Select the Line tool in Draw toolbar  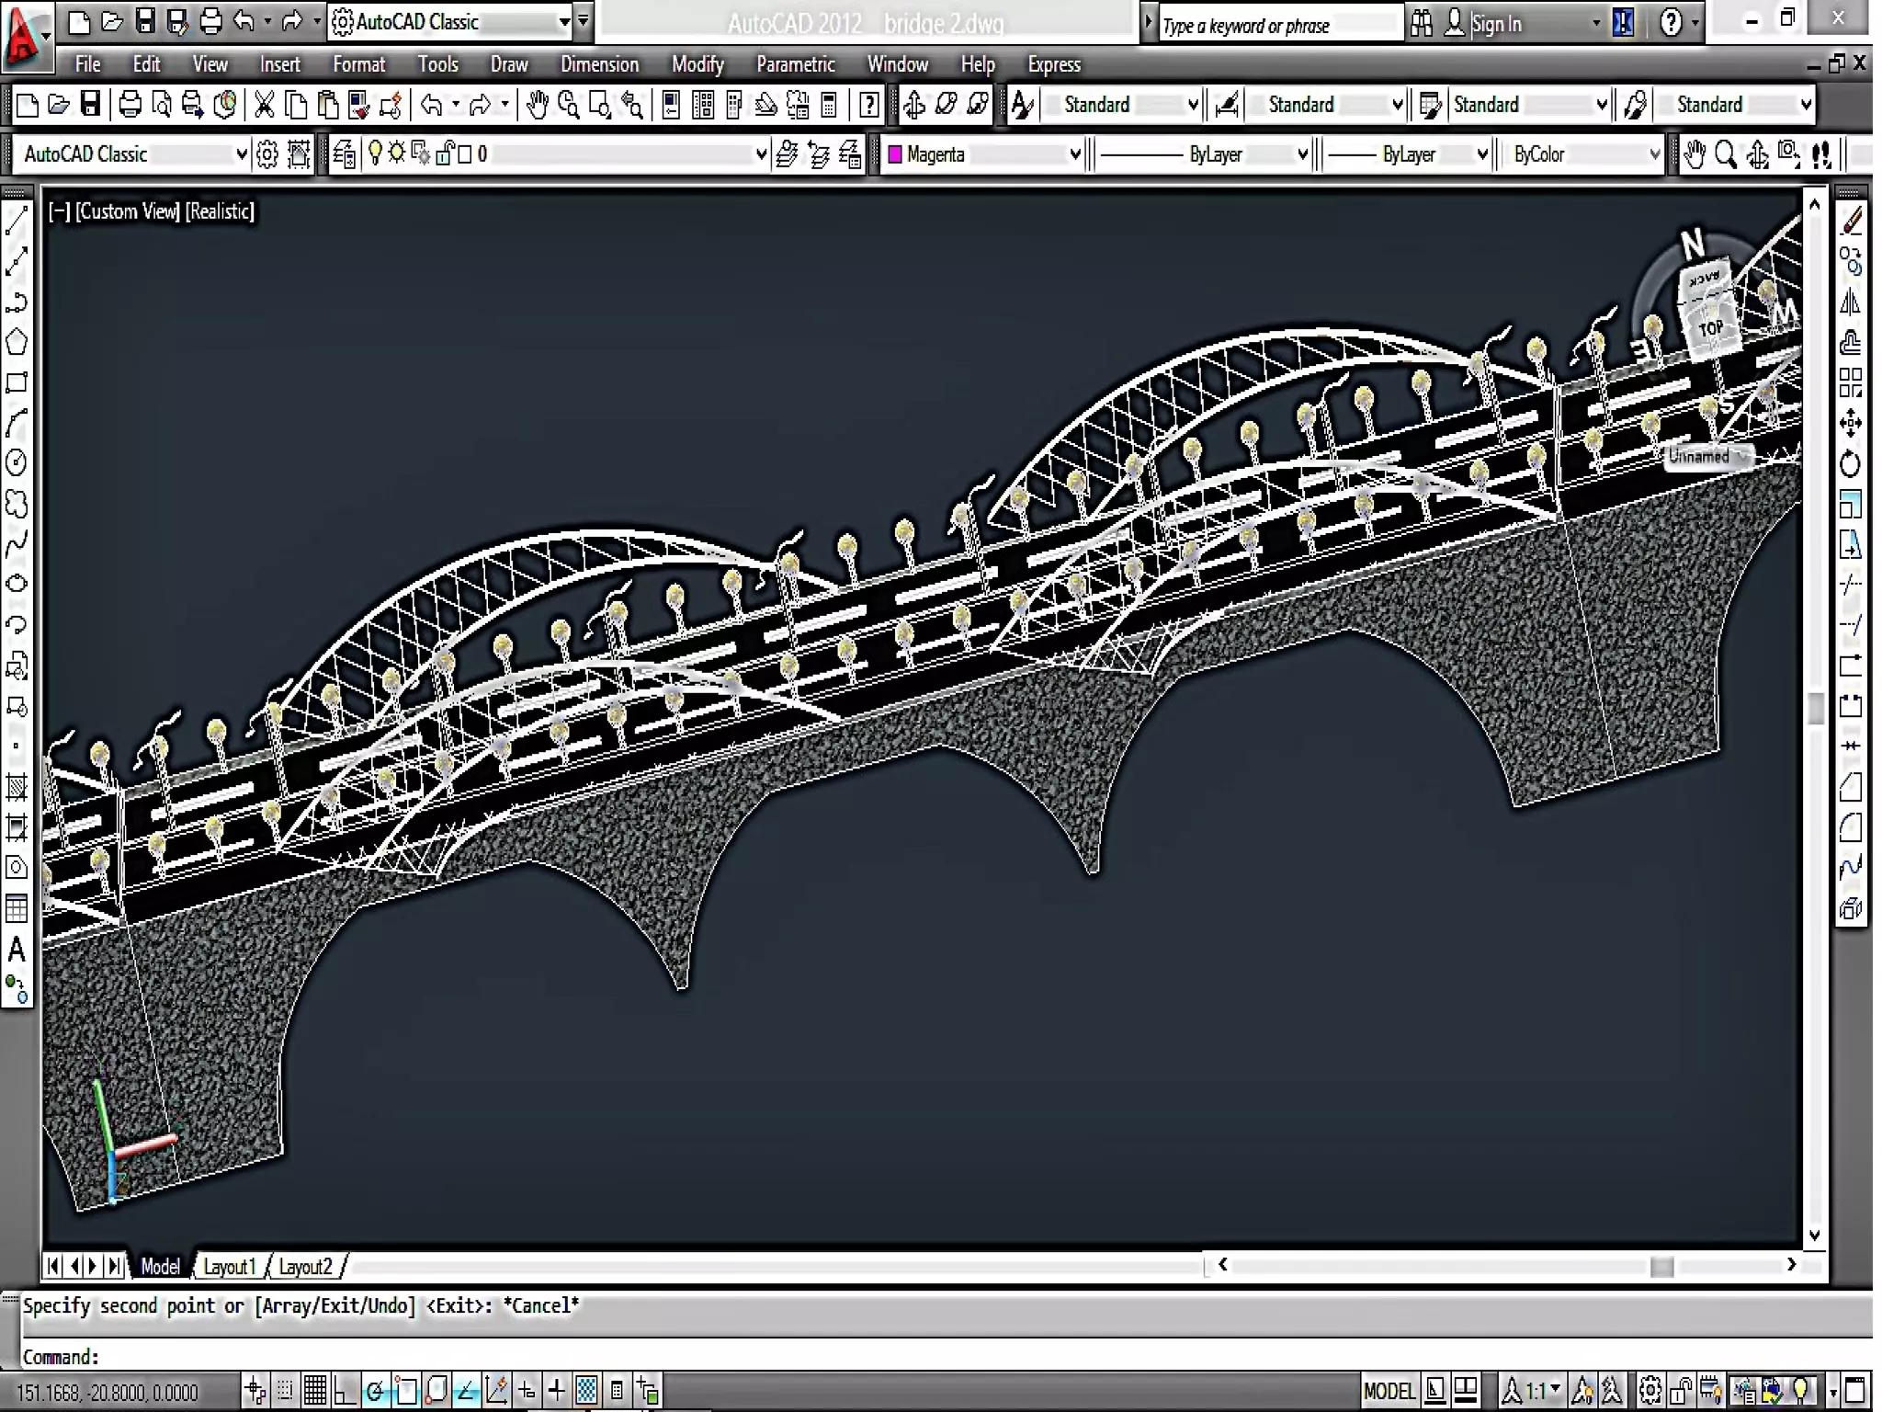pyautogui.click(x=17, y=221)
